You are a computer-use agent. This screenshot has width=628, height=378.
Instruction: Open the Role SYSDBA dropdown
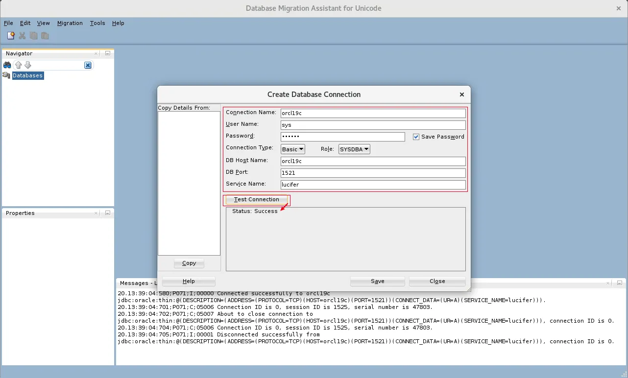pos(354,149)
